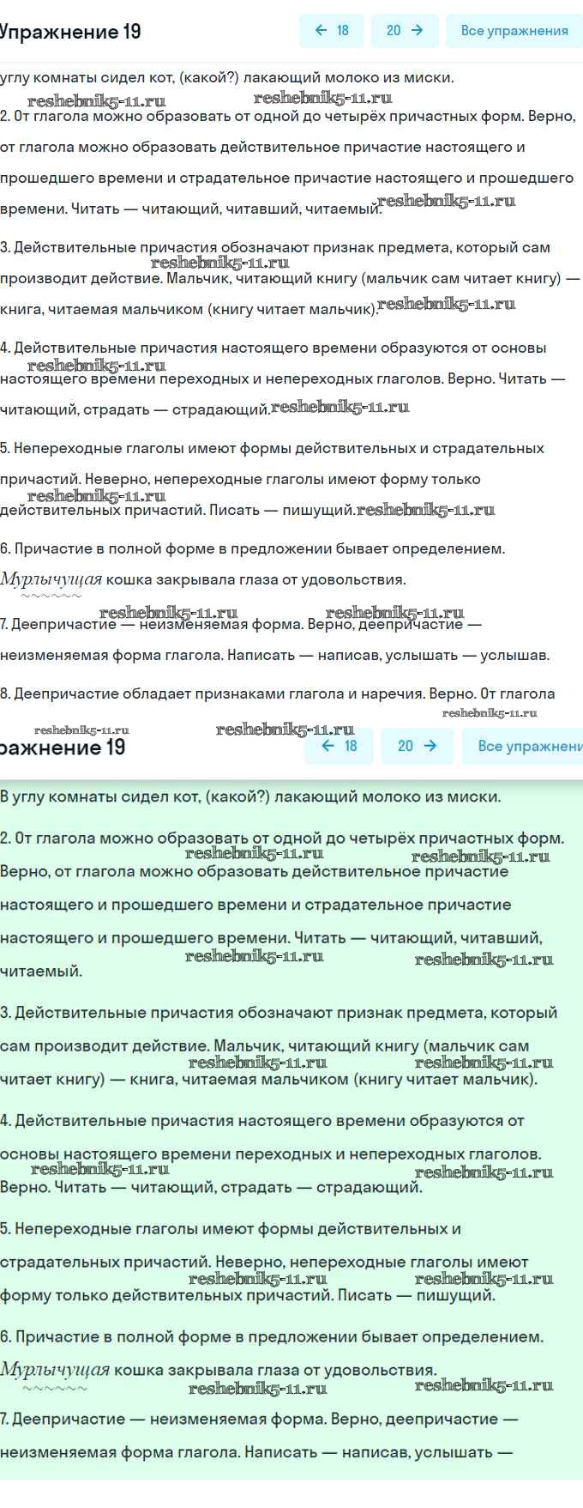Click the italic word 'Мурлычущая' in the white section
Viewport: 583px width, 1508px height.
click(51, 579)
